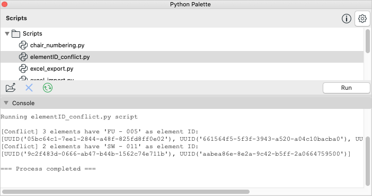The height and width of the screenshot is (196, 372).
Task: Click the add script folder icon
Action: coord(11,88)
